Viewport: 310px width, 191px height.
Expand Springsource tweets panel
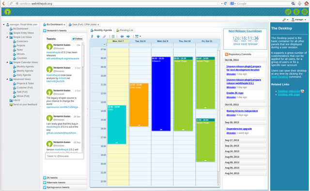pos(64,187)
